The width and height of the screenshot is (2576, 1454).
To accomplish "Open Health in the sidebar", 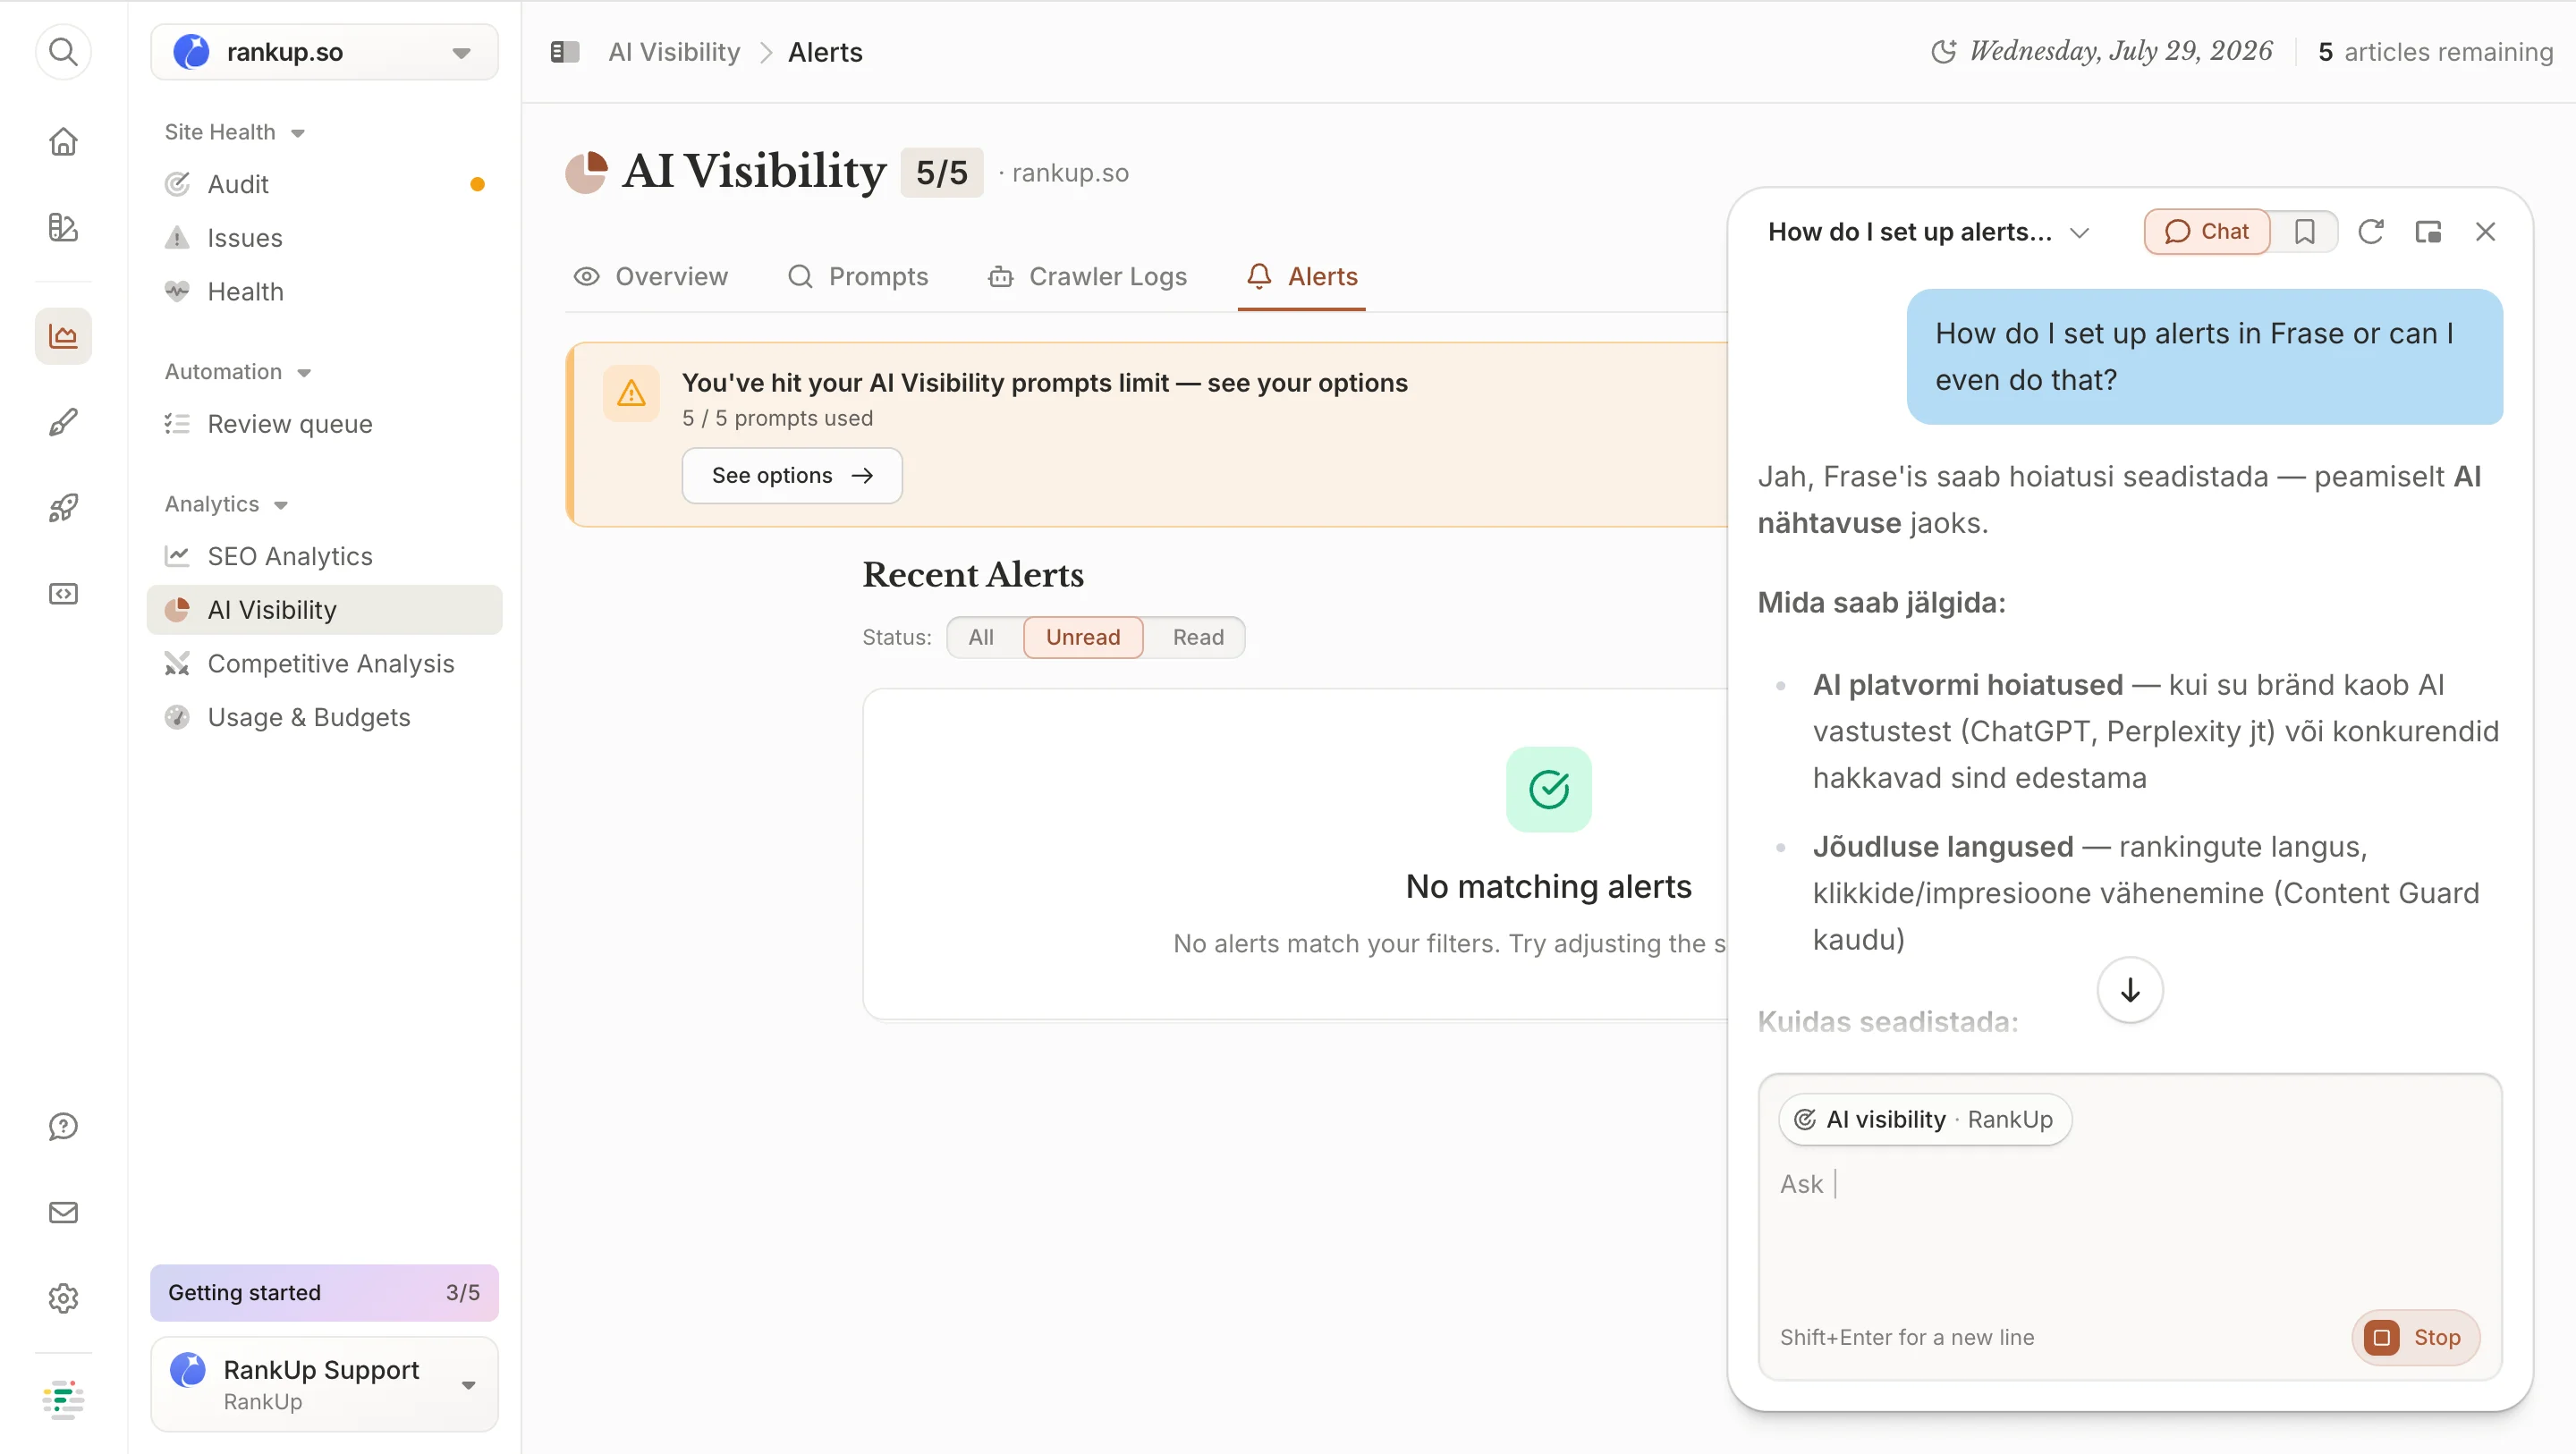I will point(324,292).
